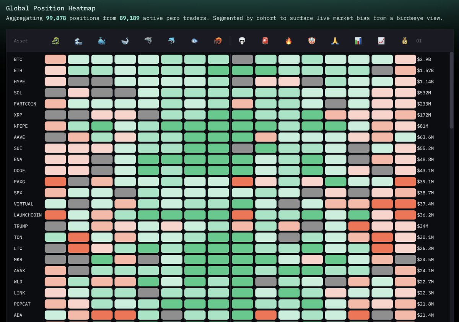Click the skull cohort column icon
Viewport: 459px width, 322px height.
242,41
